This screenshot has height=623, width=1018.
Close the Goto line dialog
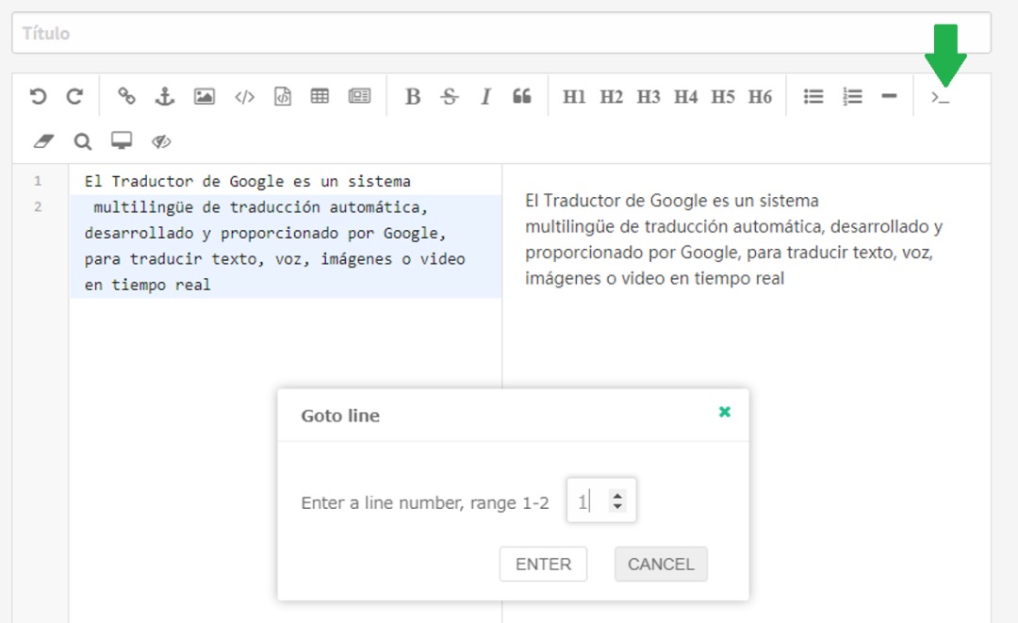(x=725, y=412)
